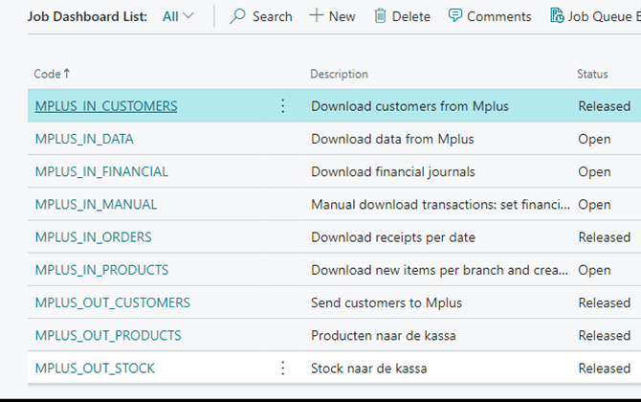Select 'Send customers to Mplus' description
The width and height of the screenshot is (641, 402).
pos(387,302)
